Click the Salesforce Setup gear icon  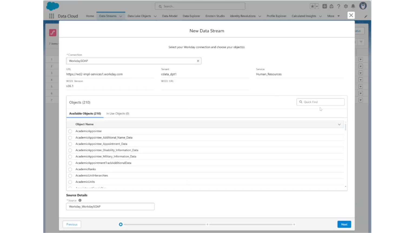pos(346,6)
